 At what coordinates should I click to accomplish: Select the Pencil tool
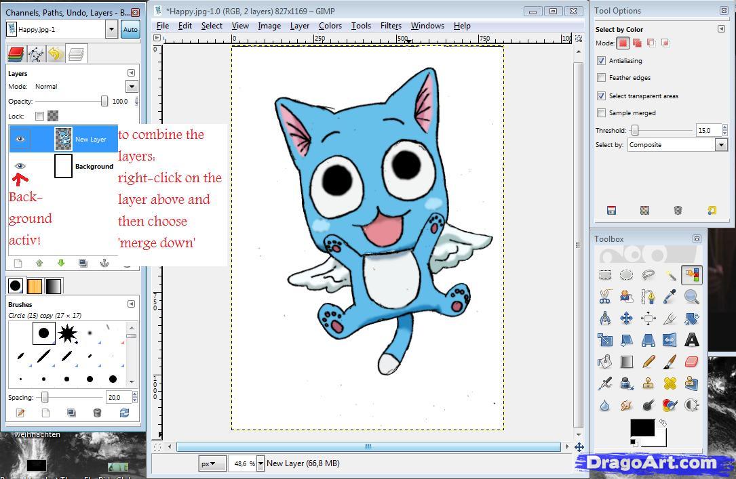[x=648, y=362]
